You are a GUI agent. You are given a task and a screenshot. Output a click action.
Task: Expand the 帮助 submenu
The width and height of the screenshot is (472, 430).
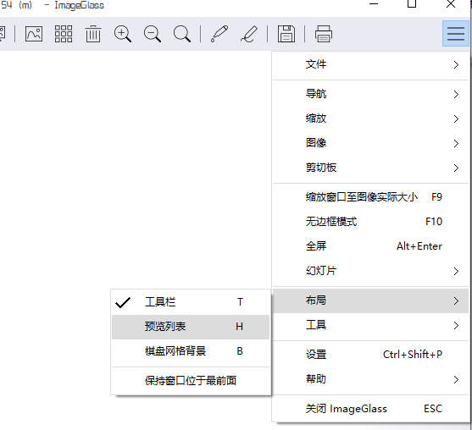pyautogui.click(x=371, y=379)
